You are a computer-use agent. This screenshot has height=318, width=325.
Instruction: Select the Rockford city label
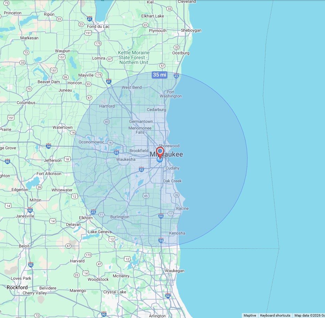(17, 288)
